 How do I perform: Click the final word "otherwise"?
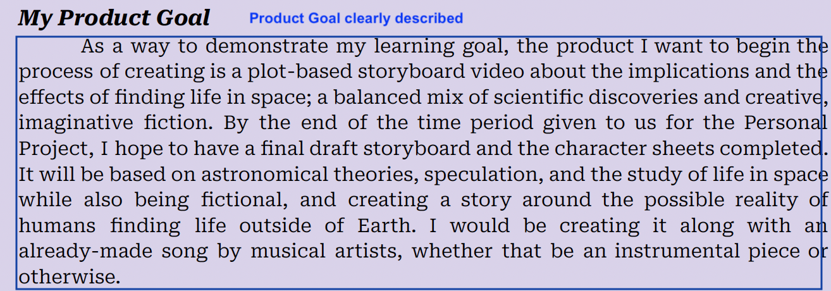[68, 277]
